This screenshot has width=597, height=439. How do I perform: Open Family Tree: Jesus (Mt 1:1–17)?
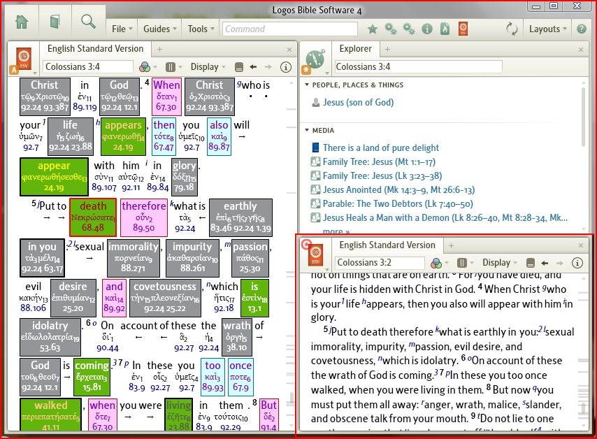click(379, 161)
